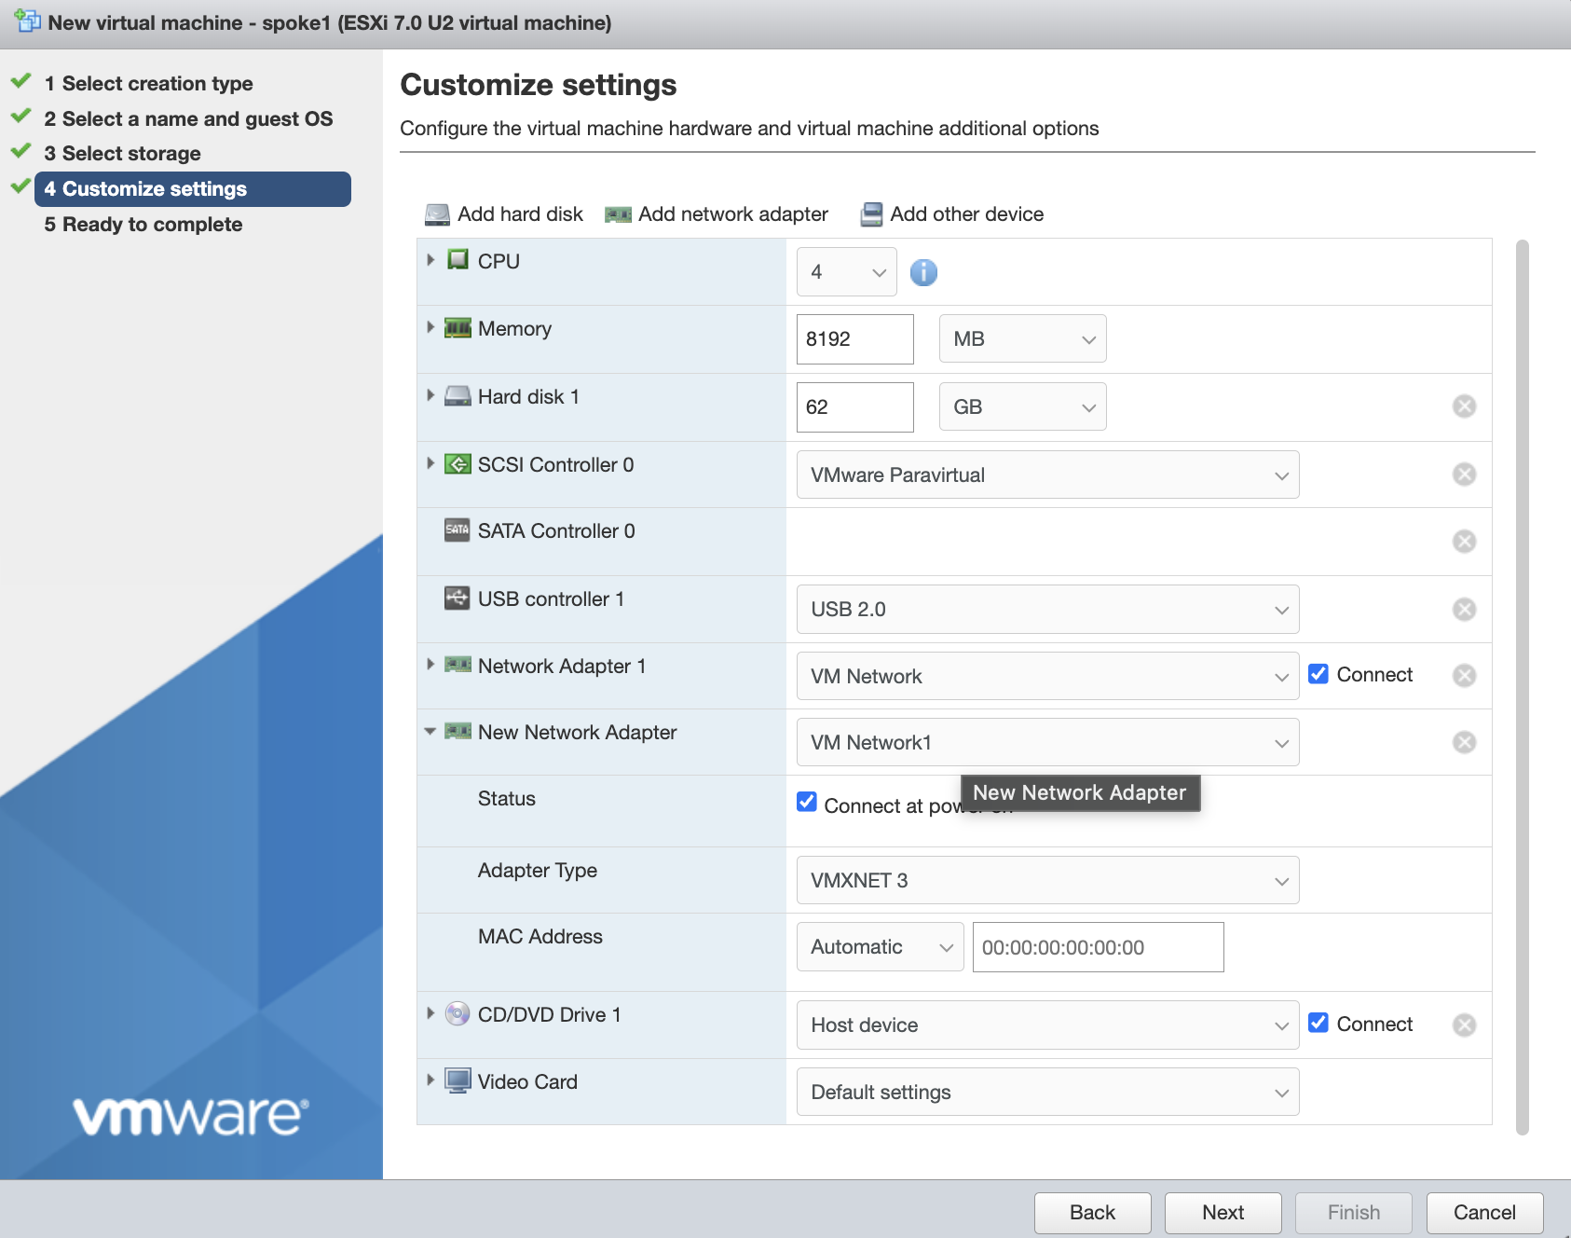Remove USB controller 1 with its X icon
Viewport: 1571px width, 1238px height.
point(1464,609)
